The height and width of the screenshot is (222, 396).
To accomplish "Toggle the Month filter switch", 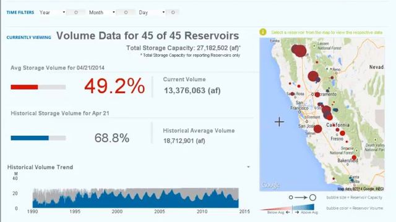I will (126, 12).
